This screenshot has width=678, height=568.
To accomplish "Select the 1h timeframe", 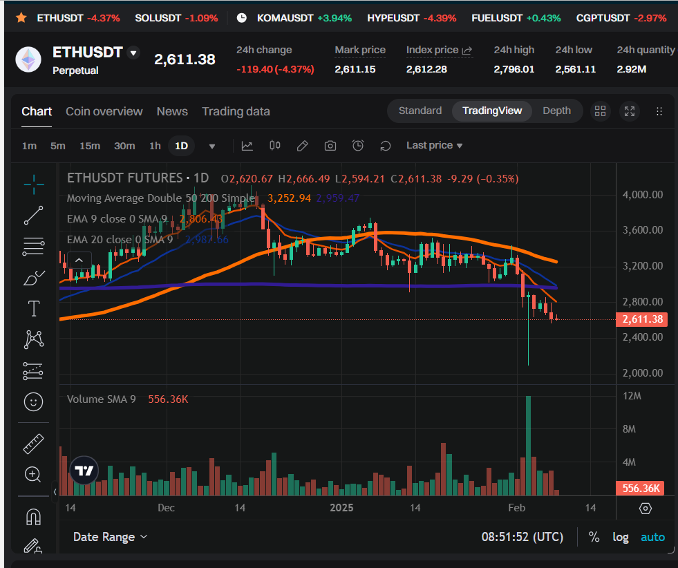I will 155,146.
